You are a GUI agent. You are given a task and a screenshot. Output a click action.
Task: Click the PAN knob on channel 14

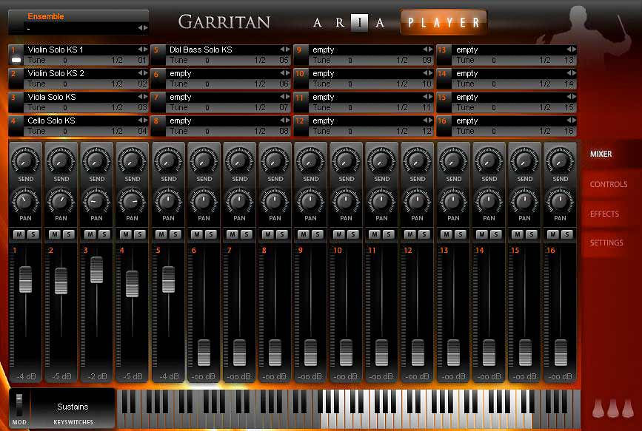pyautogui.click(x=489, y=200)
